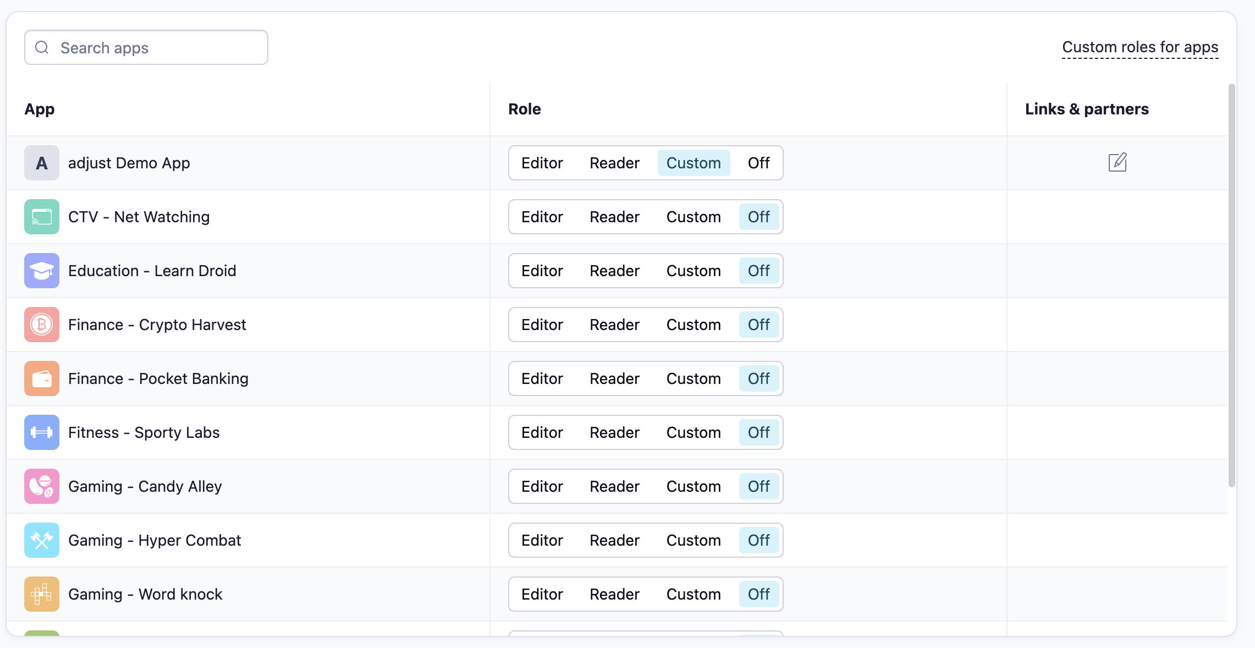Viewport: 1255px width, 648px height.
Task: Click the CTV - Net Watching app icon
Action: (x=42, y=217)
